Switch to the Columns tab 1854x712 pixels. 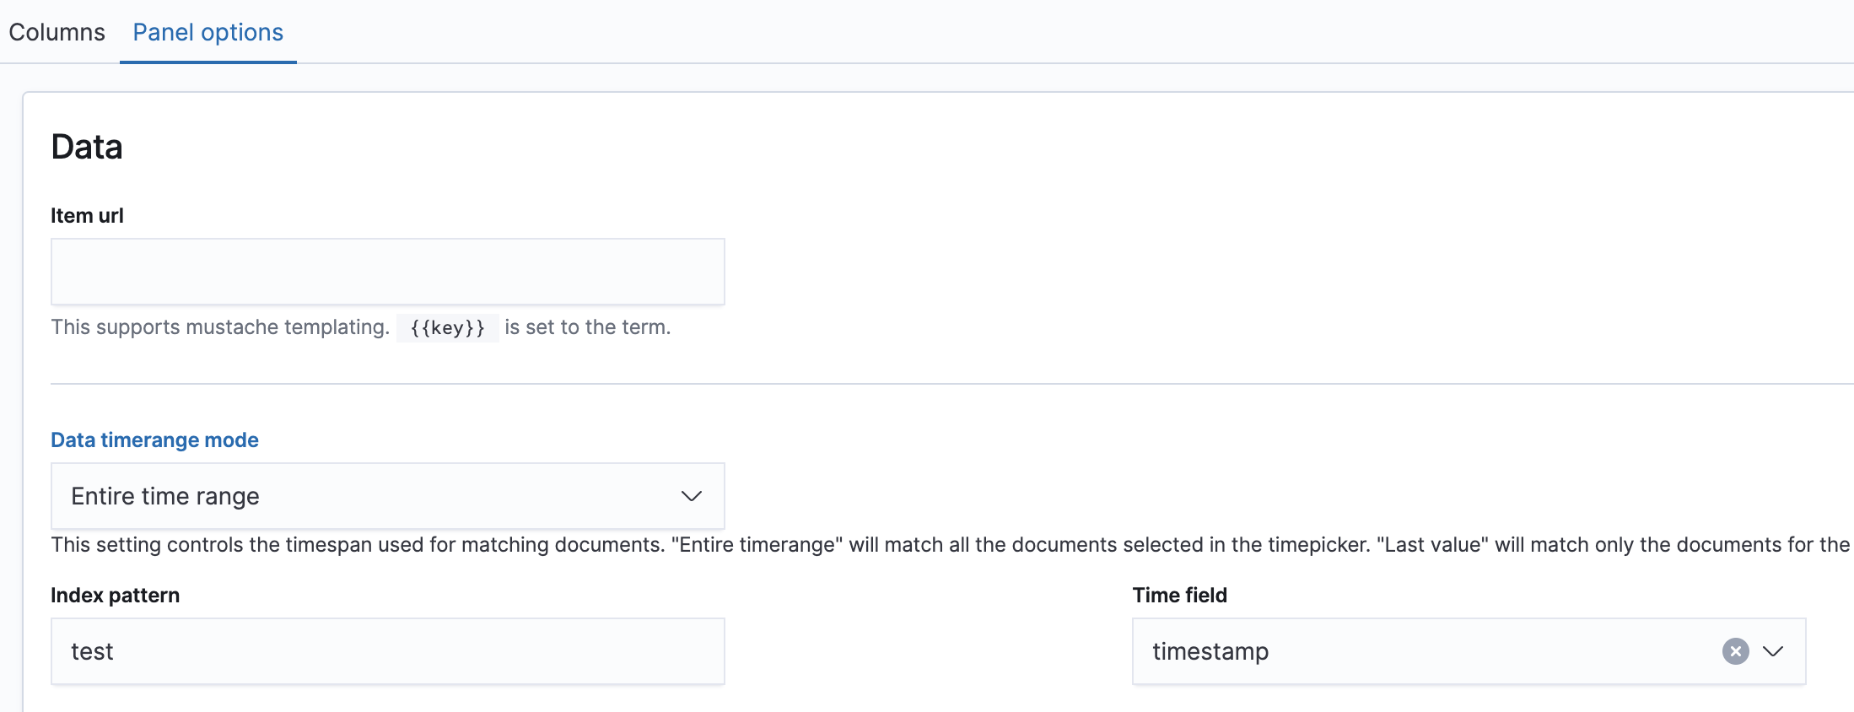[x=57, y=32]
